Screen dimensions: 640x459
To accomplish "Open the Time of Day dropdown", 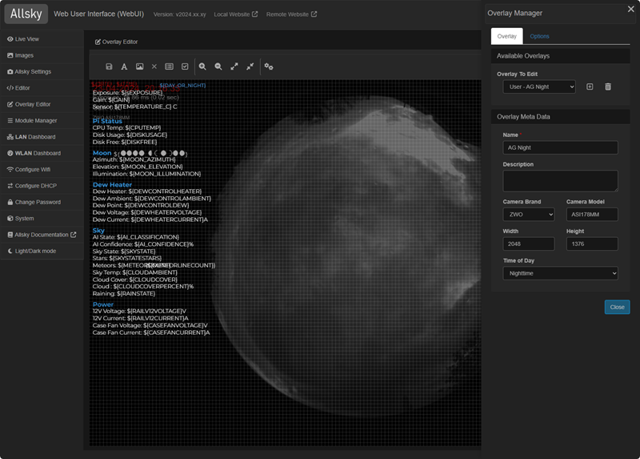I will [x=561, y=273].
